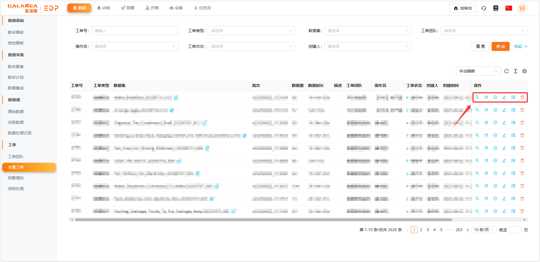
Task: Open table column settings gear icon
Action: [525, 71]
